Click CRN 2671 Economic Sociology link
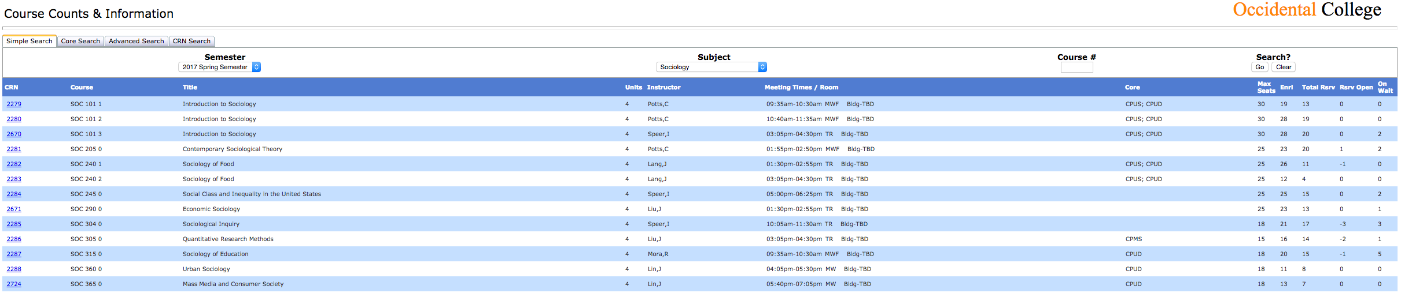The height and width of the screenshot is (304, 1401). tap(14, 209)
